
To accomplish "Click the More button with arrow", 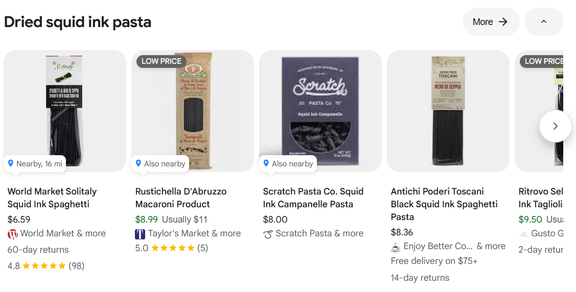I will coord(490,22).
